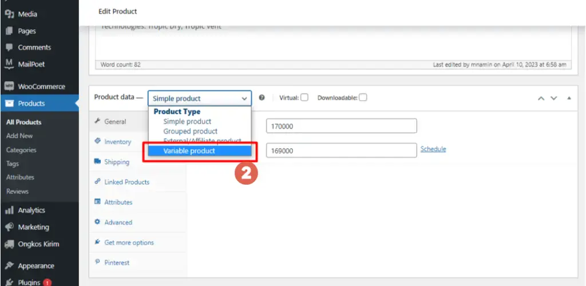
Task: Click the Get more options plug icon
Action: click(x=97, y=243)
